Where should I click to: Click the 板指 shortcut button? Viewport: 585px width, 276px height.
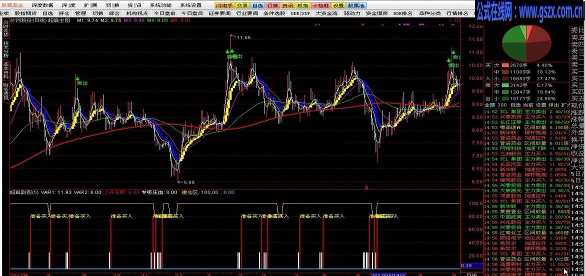point(302,5)
